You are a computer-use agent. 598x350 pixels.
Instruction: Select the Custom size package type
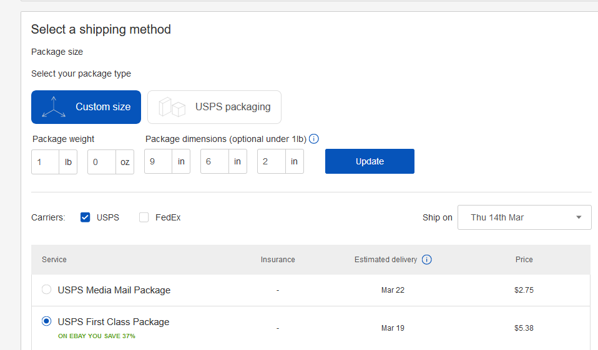tap(86, 107)
